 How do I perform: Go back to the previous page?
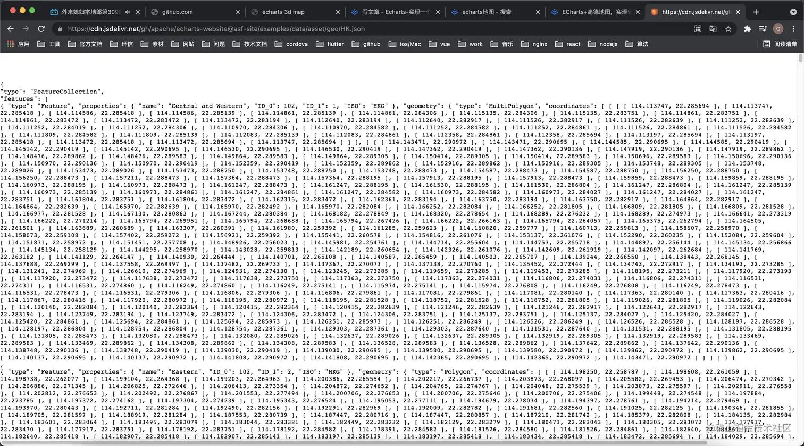tap(10, 29)
